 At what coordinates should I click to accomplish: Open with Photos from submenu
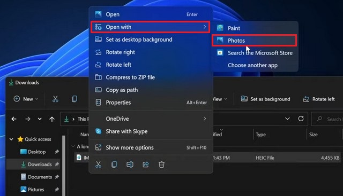click(x=255, y=41)
